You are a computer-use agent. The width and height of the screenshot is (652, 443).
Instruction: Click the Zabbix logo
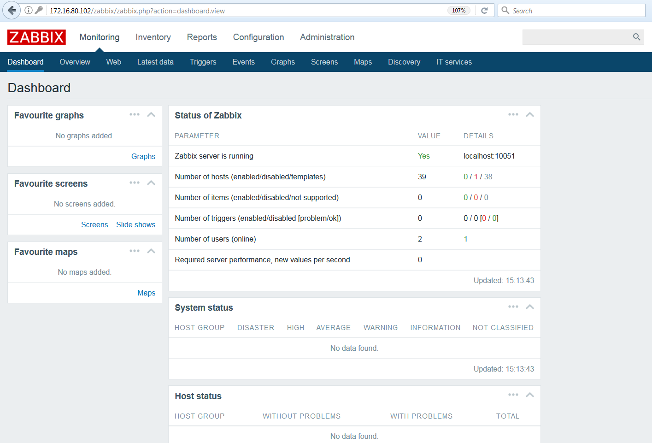pos(36,37)
